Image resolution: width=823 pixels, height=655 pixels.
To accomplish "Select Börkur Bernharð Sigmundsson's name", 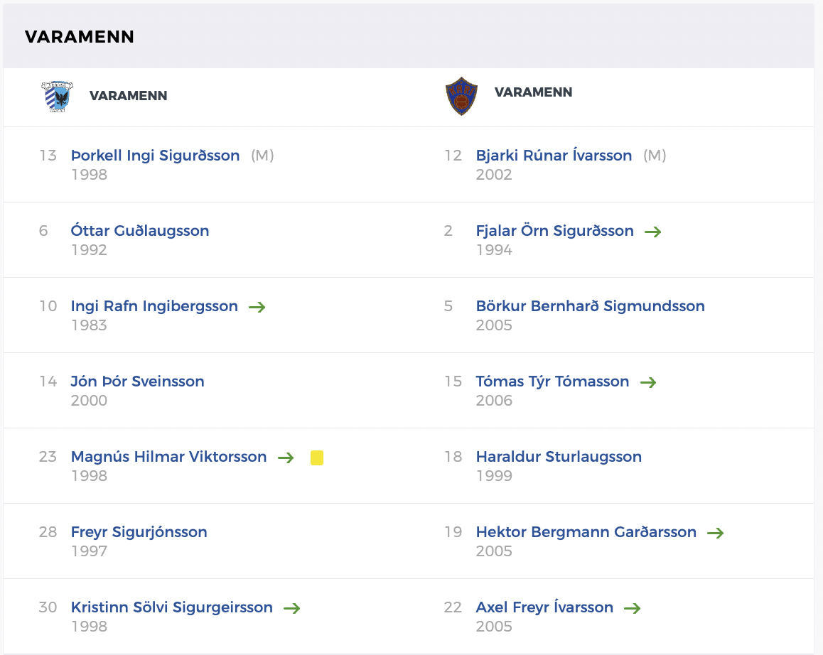I will [590, 306].
